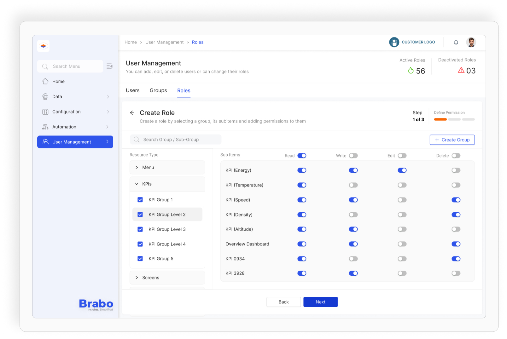The height and width of the screenshot is (339, 507).
Task: Click the Home house icon in sidebar
Action: pyautogui.click(x=45, y=81)
